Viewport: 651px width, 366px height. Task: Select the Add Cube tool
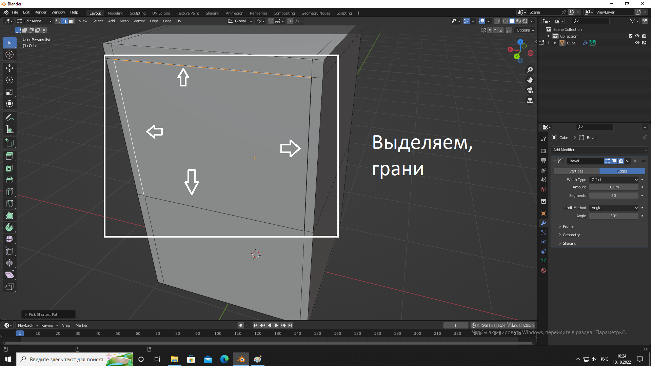(x=9, y=143)
